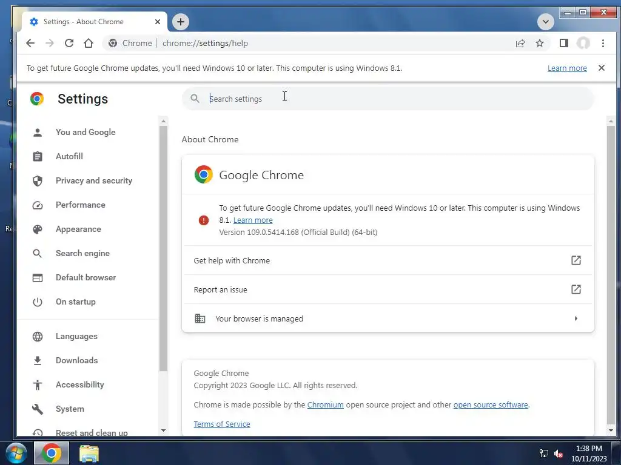
Task: Open Performance settings
Action: [x=81, y=205]
